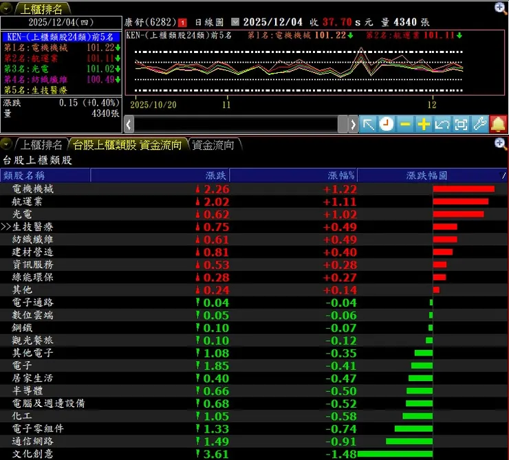The width and height of the screenshot is (509, 460).
Task: Open the clock time-period icon
Action: point(386,124)
